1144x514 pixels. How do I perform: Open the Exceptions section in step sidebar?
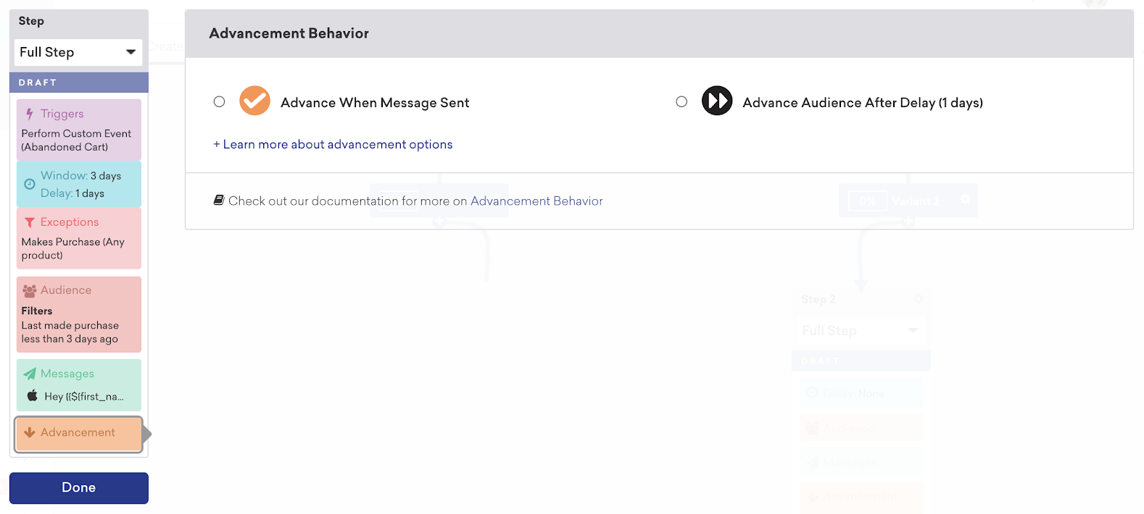pos(79,238)
